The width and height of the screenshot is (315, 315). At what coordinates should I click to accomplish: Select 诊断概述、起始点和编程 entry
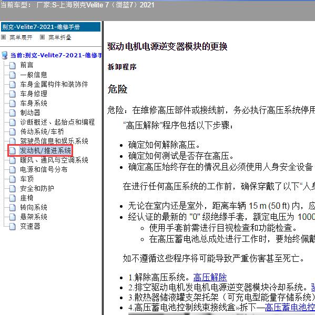[x=57, y=122]
